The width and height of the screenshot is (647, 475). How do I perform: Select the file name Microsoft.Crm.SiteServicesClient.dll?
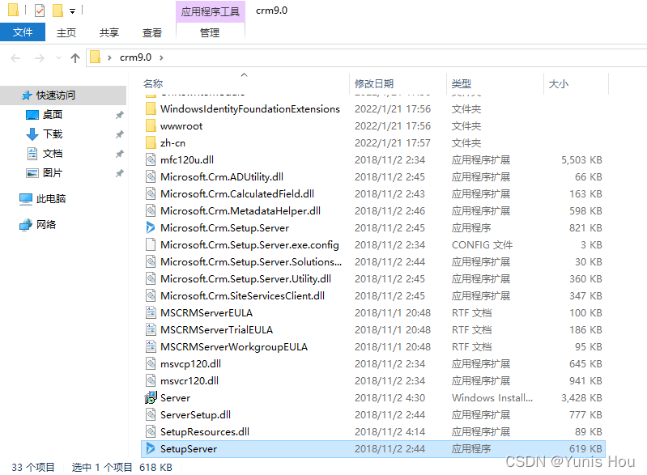(x=243, y=295)
